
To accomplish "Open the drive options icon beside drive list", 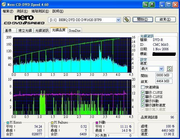I will point(127,19).
